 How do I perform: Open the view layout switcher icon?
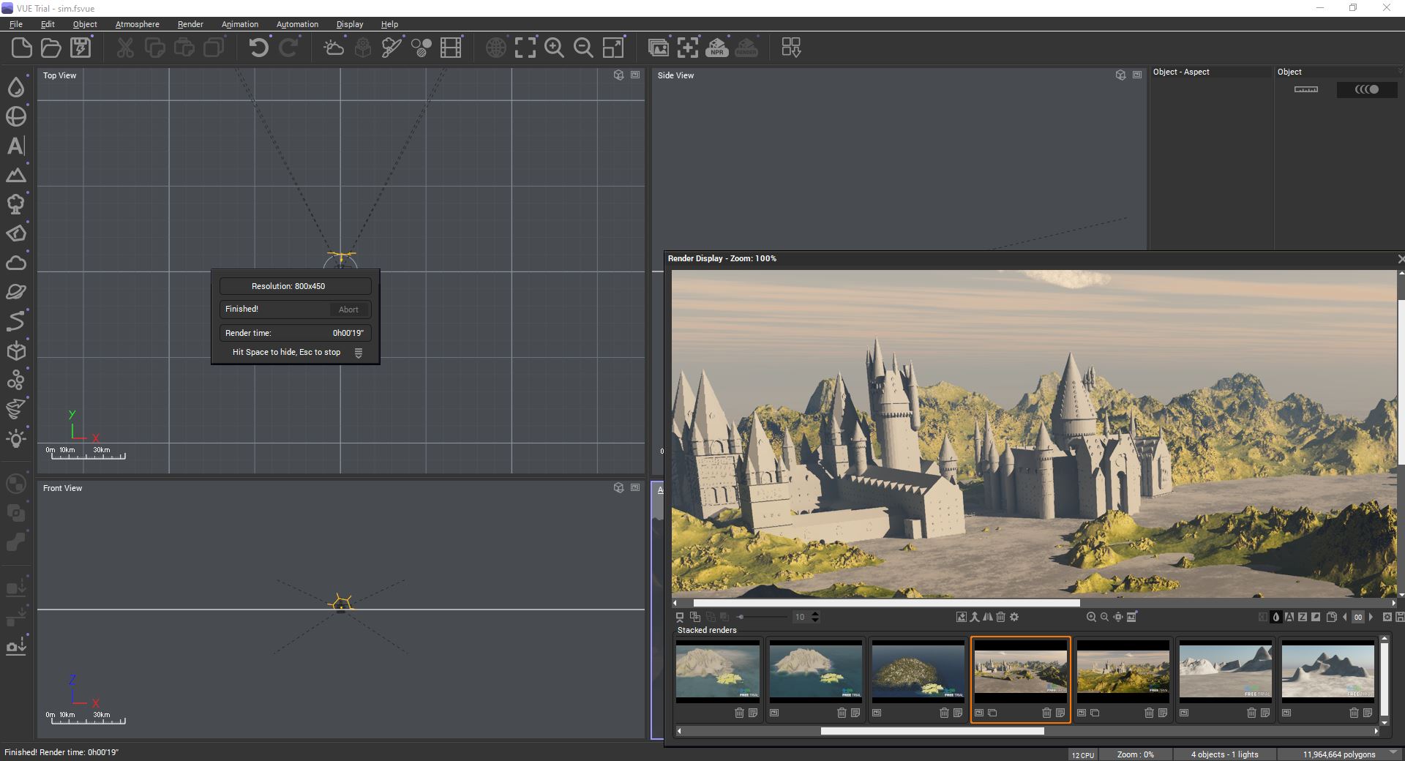(791, 48)
